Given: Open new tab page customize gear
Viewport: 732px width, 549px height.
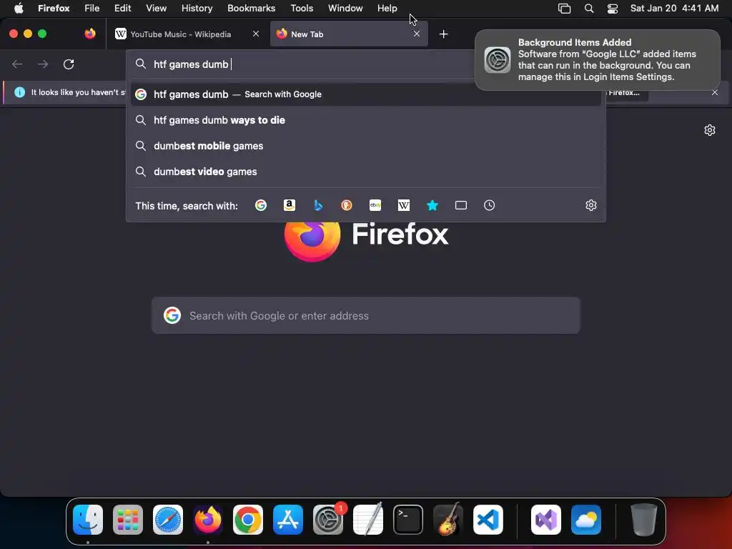Looking at the screenshot, I should tap(710, 130).
